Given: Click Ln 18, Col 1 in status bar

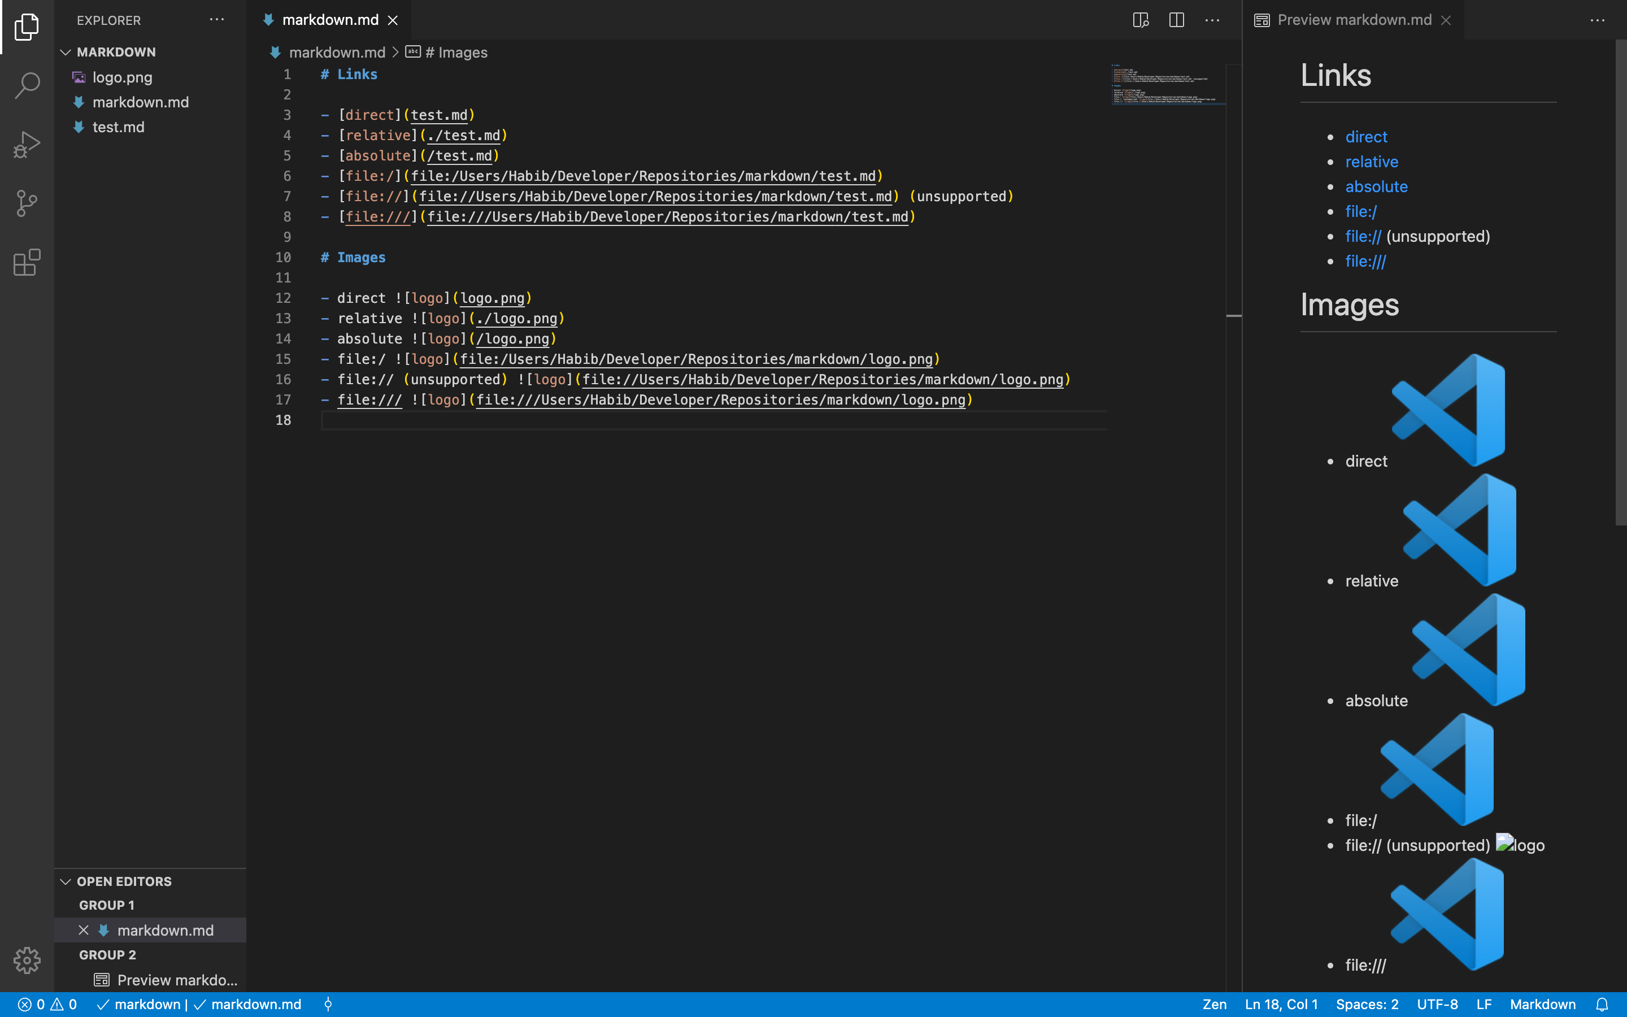Looking at the screenshot, I should (1281, 1004).
